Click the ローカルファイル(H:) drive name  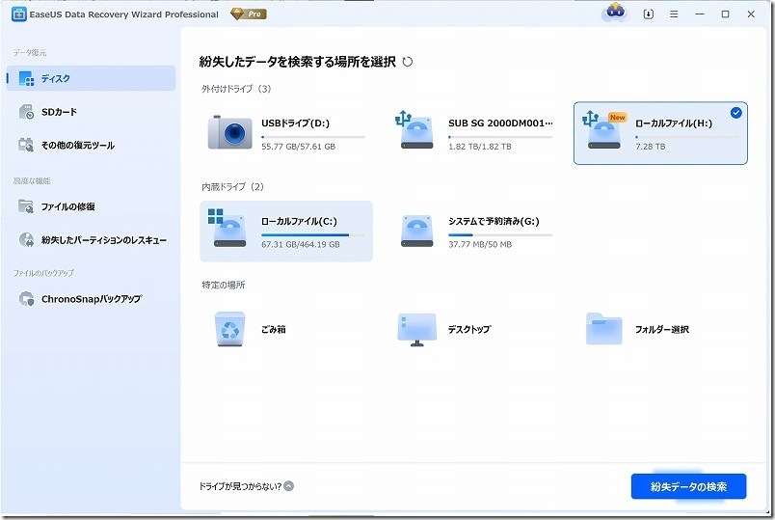(x=674, y=123)
